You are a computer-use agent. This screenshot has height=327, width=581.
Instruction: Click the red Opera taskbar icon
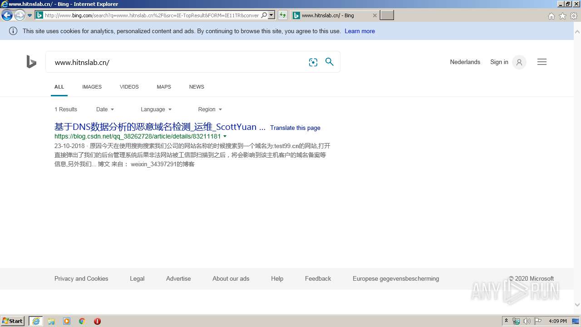[x=97, y=321]
